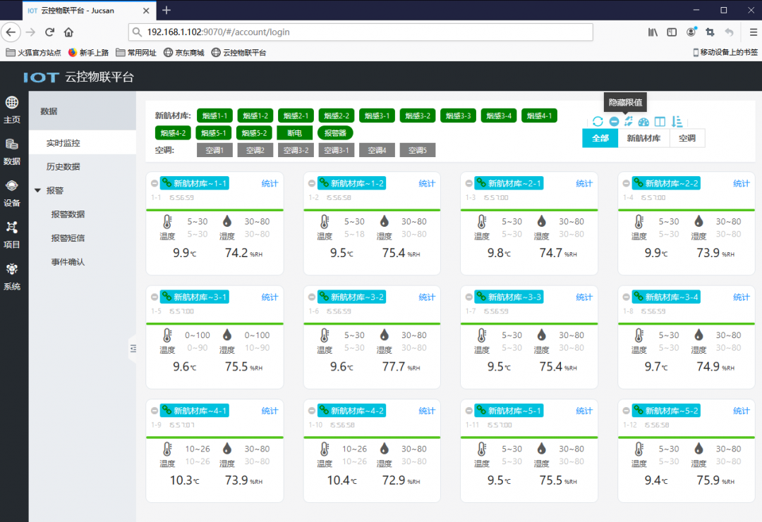Select the 全部 filter tab

point(600,138)
